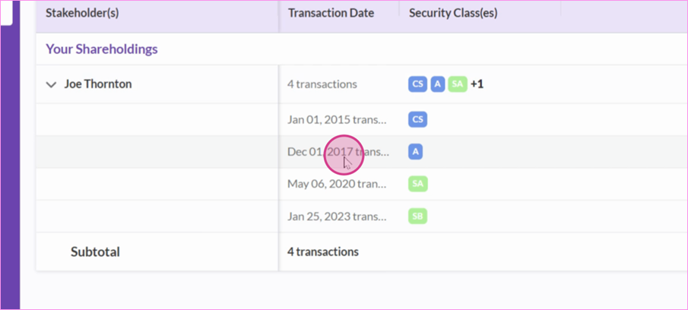
Task: Click the SA badge on May 06, 2020 row
Action: click(417, 184)
